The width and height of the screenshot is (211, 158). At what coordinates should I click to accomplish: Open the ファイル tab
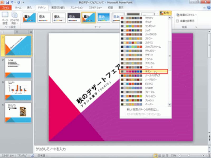pos(6,8)
